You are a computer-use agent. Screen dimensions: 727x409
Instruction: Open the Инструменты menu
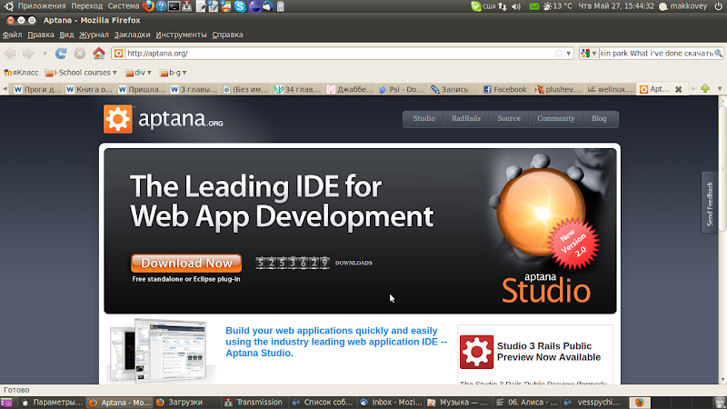coord(181,35)
